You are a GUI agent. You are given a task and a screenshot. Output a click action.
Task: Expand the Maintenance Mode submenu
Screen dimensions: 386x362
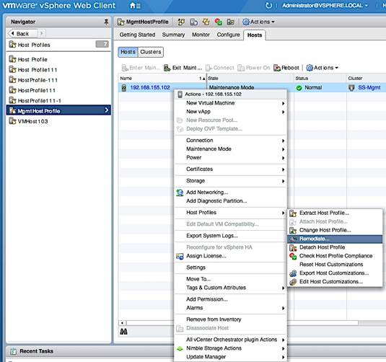coord(283,149)
